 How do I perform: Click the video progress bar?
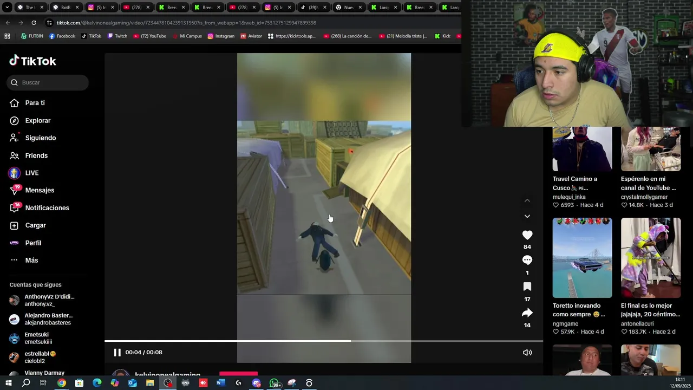click(x=324, y=341)
